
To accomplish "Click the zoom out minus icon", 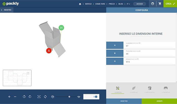I will [15, 97].
